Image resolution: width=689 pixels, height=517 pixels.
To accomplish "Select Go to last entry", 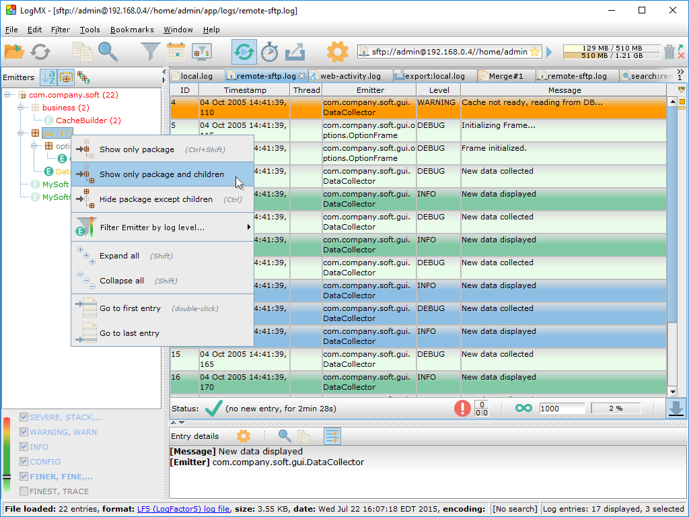I will [163, 333].
